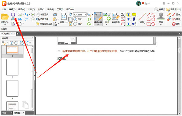Select the Edit Annotation tool (编辑注释工具)
182x116 pixels.
point(44,24)
